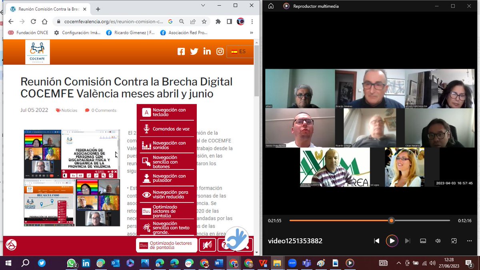Viewport: 480px width, 270px height.
Task: Select Navegación con pulsador option
Action: 167,178
